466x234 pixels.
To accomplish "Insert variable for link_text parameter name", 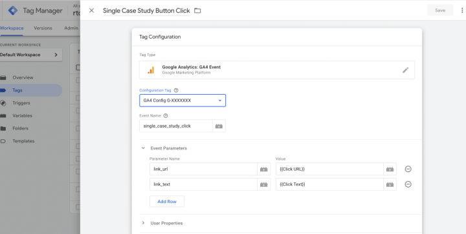I will click(264, 184).
